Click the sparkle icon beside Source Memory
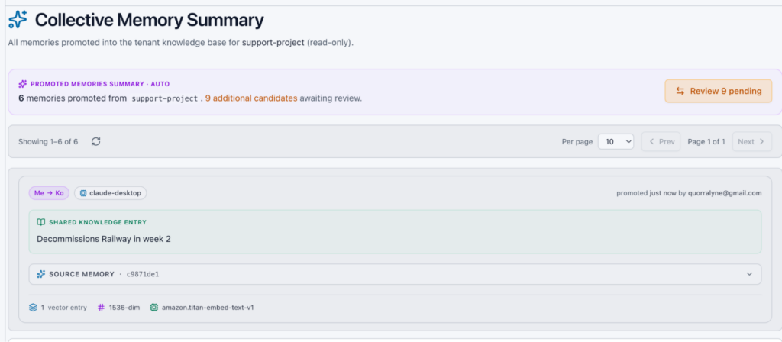 pyautogui.click(x=41, y=274)
